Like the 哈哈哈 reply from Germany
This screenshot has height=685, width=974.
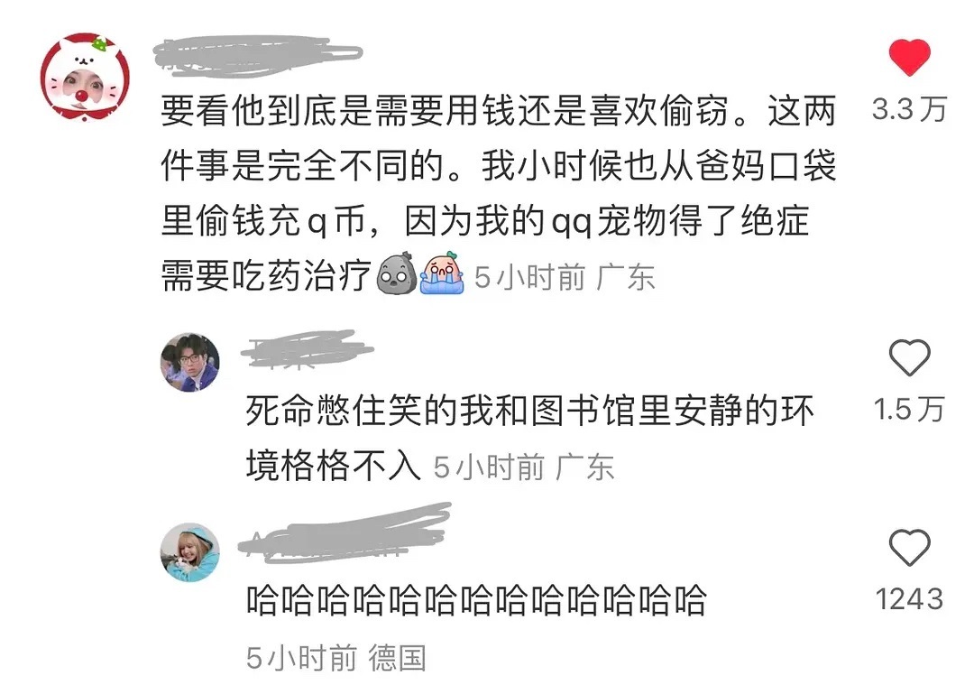tap(909, 547)
